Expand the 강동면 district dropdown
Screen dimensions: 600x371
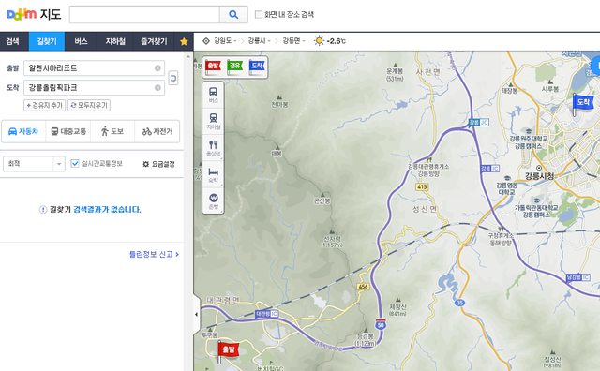(x=293, y=41)
